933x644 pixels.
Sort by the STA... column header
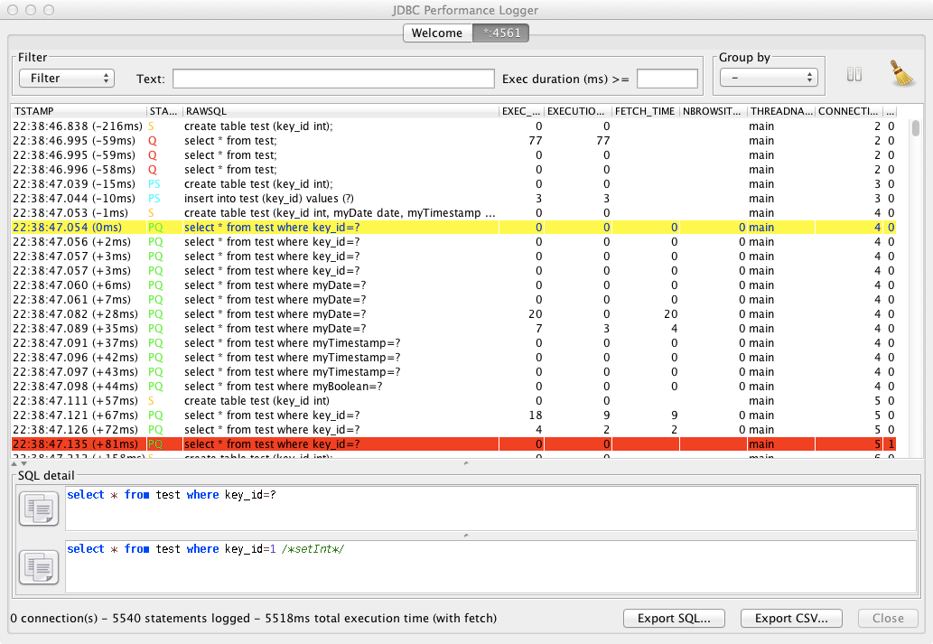point(164,111)
